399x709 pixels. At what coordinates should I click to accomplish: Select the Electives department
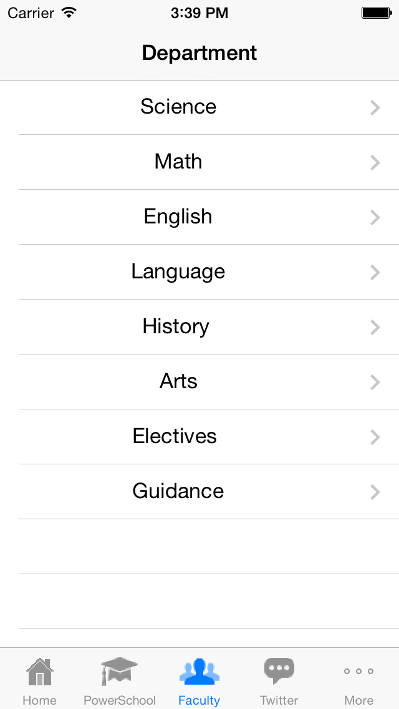pyautogui.click(x=175, y=437)
